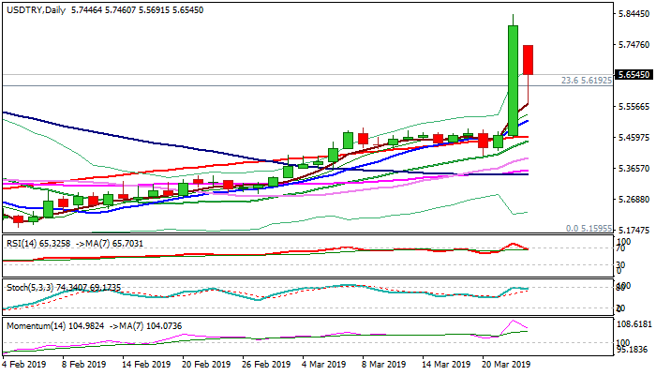The height and width of the screenshot is (375, 656).
Task: Click the 106.6181 momentum scale value
Action: click(x=634, y=323)
